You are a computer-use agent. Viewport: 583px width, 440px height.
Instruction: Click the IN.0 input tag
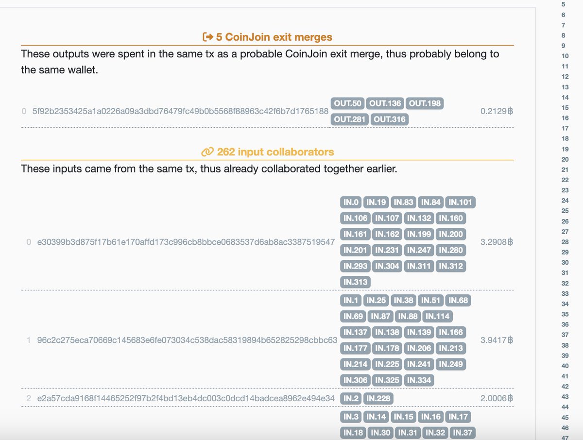point(351,203)
